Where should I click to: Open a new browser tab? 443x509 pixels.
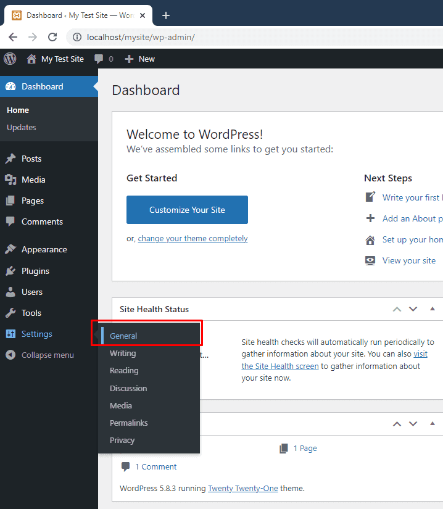pyautogui.click(x=165, y=15)
